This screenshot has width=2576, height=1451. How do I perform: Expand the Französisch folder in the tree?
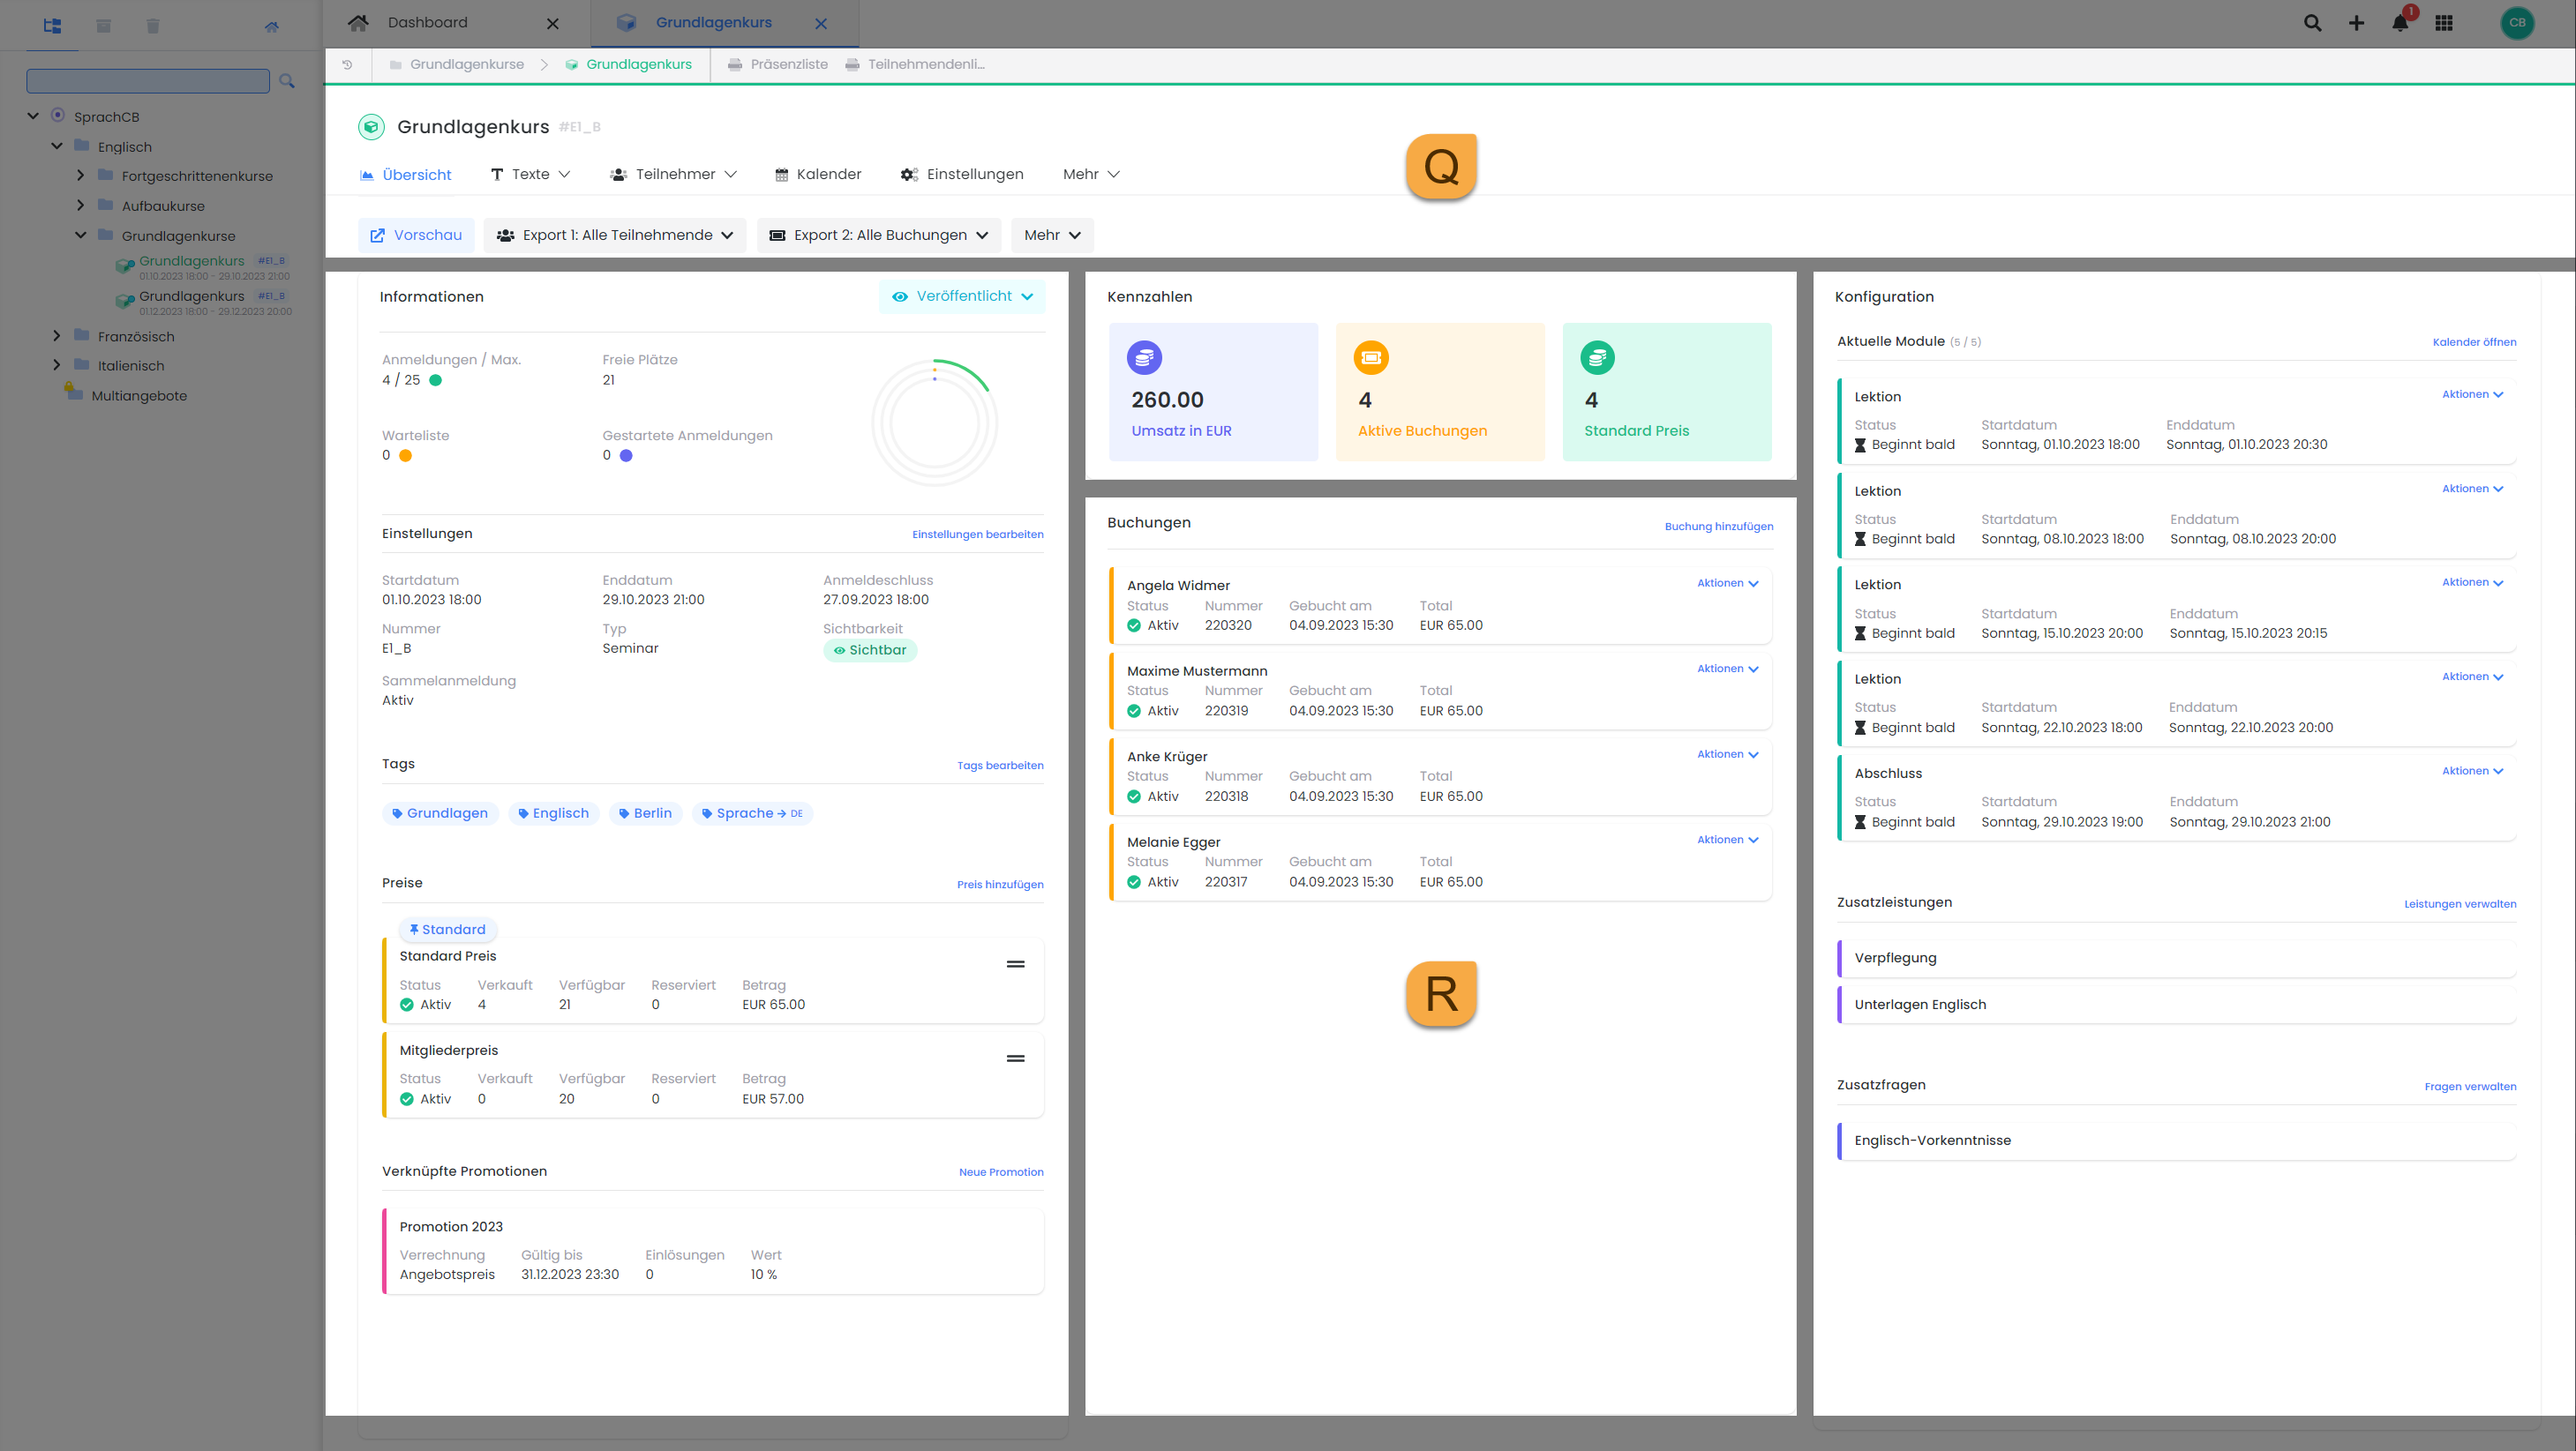[57, 336]
